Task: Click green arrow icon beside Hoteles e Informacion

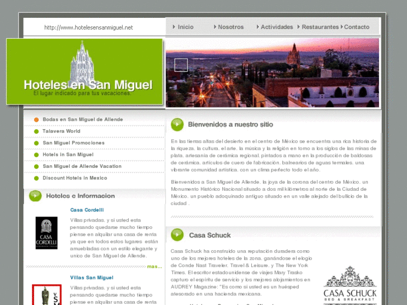Action: click(x=35, y=196)
